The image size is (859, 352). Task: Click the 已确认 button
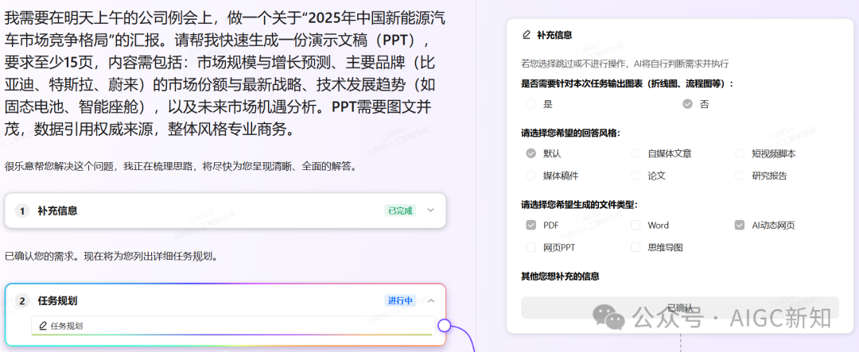pos(680,308)
